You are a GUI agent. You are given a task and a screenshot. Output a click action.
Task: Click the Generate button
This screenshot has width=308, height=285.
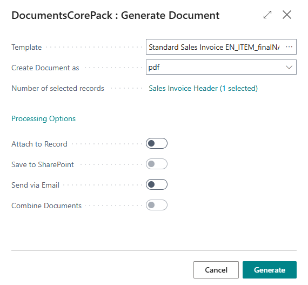click(270, 270)
